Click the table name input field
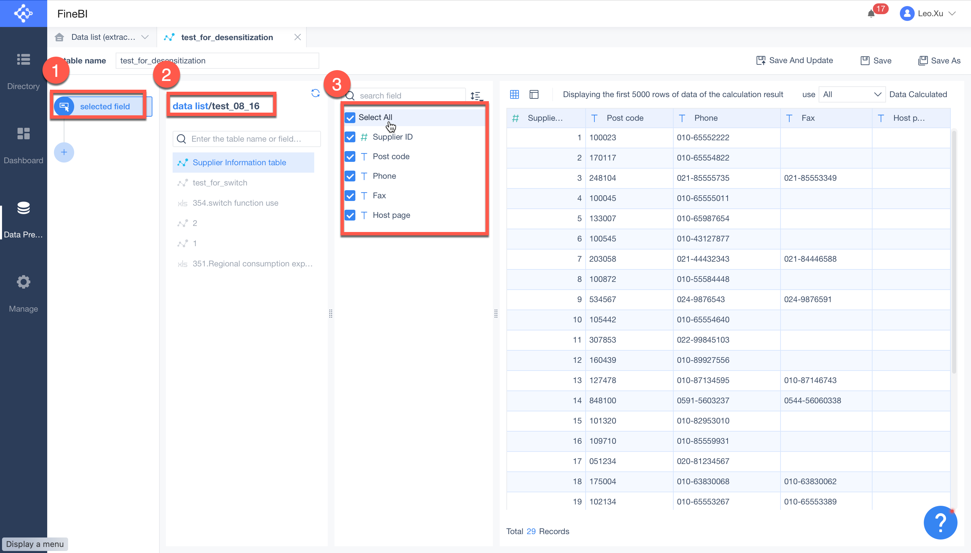Viewport: 971px width, 553px height. (x=217, y=60)
